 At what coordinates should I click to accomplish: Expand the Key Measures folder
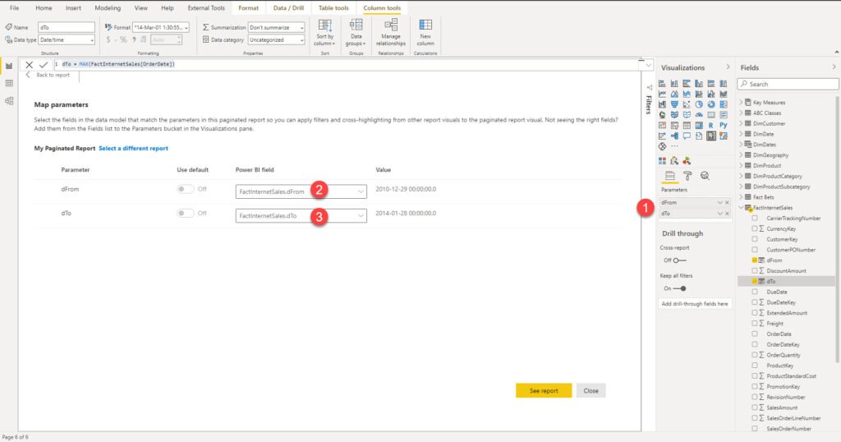(x=742, y=102)
